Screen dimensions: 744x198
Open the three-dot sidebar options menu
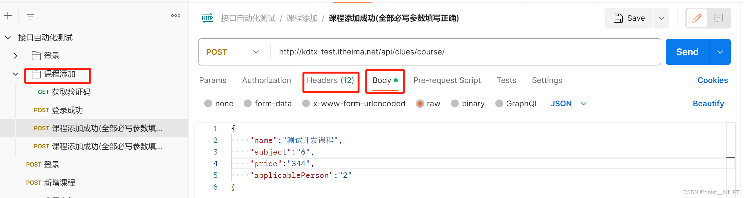click(x=176, y=16)
